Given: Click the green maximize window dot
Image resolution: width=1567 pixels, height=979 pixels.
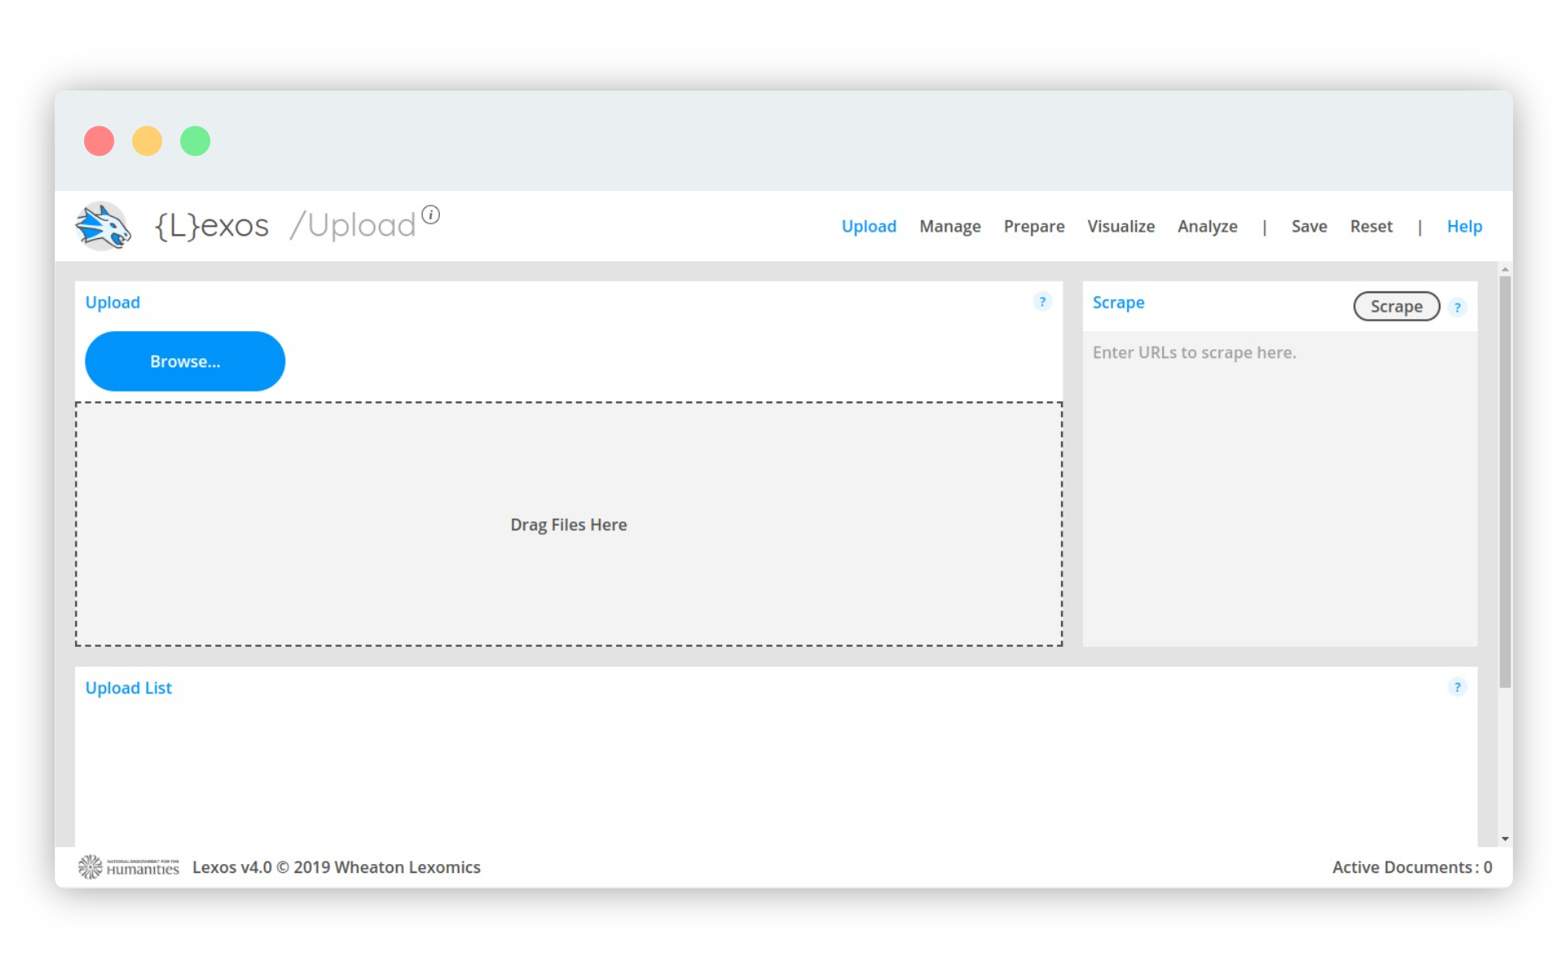Looking at the screenshot, I should 195,141.
